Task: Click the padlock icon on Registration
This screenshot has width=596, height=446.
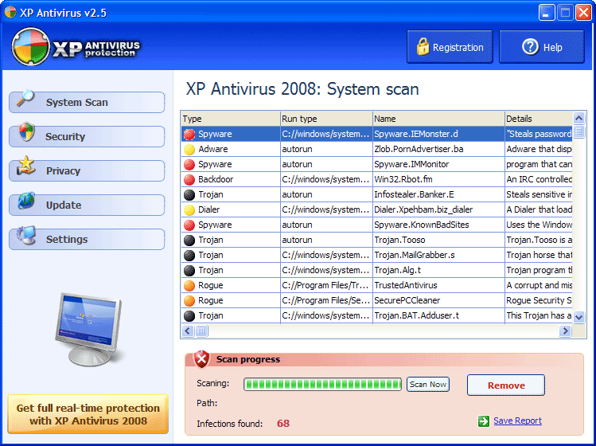Action: point(423,47)
